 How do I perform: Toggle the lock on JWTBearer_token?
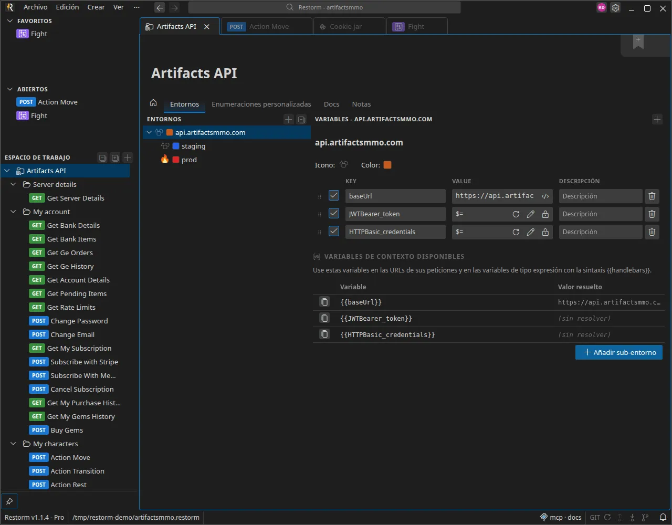[545, 214]
